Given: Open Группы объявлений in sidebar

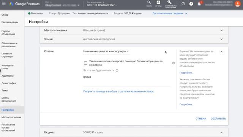Looking at the screenshot, I should coord(8,33).
